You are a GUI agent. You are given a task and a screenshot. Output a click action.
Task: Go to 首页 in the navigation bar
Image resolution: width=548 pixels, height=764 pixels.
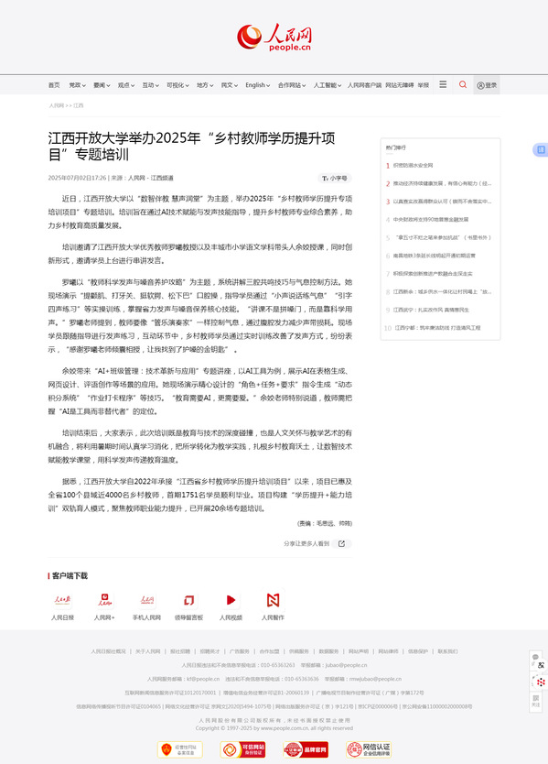[x=54, y=85]
